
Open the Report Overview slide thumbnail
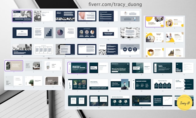[x=99, y=68]
